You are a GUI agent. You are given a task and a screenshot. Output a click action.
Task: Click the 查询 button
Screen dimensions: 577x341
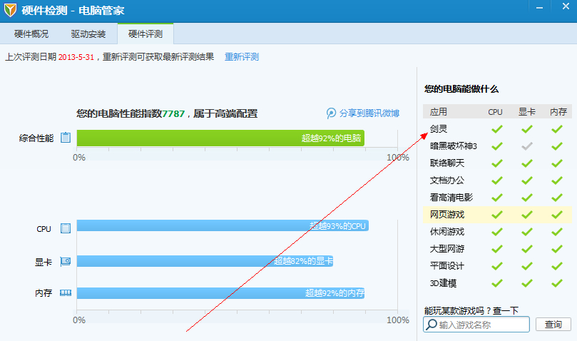[553, 325]
